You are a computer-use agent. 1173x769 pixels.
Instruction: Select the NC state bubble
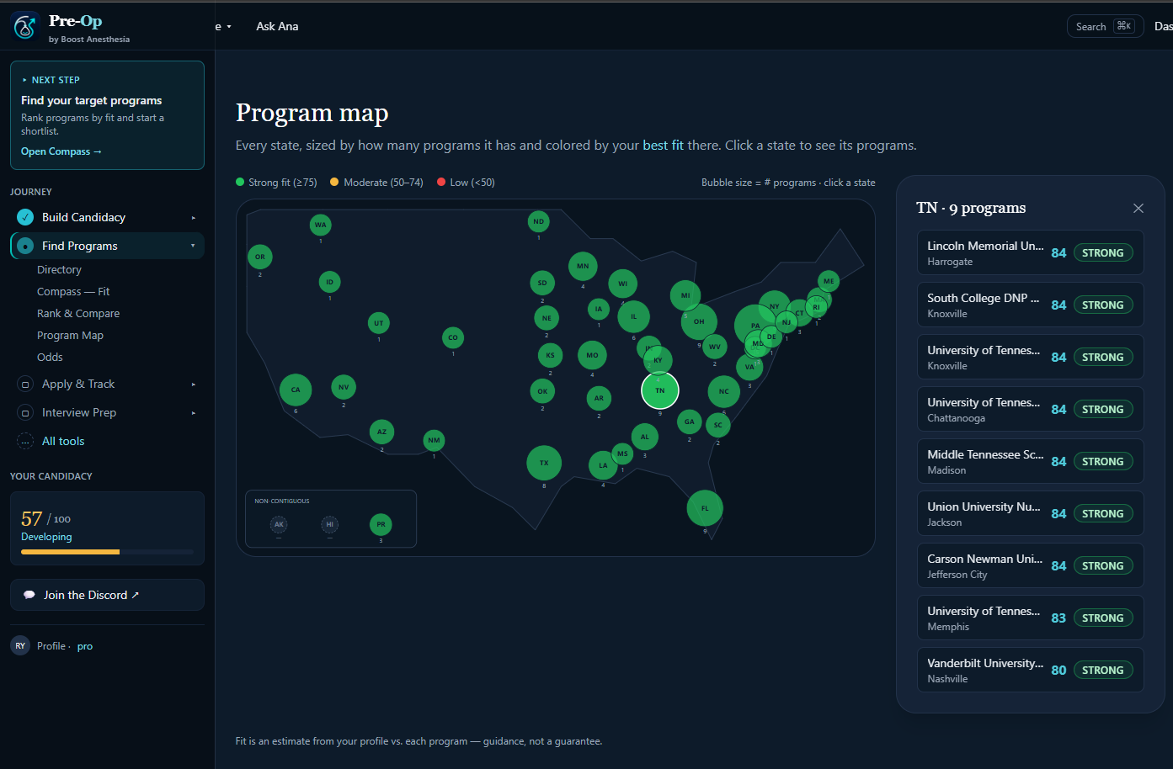click(723, 391)
